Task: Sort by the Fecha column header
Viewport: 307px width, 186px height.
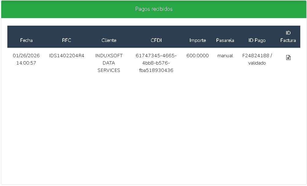Action: [x=26, y=40]
